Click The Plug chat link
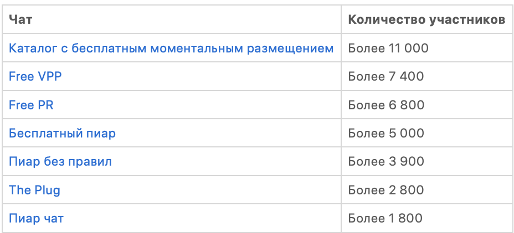 34,190
